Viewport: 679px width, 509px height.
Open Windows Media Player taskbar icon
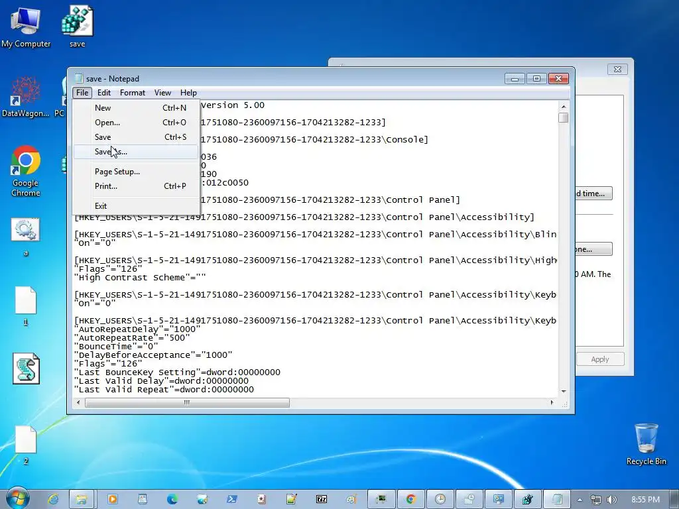click(112, 500)
